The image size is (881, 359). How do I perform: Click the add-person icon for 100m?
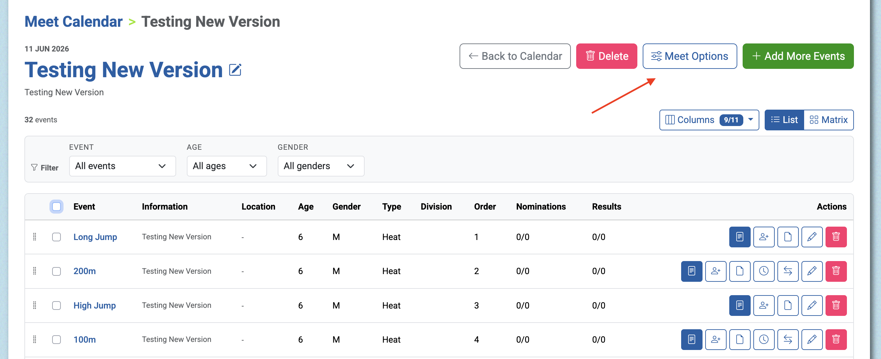(716, 340)
